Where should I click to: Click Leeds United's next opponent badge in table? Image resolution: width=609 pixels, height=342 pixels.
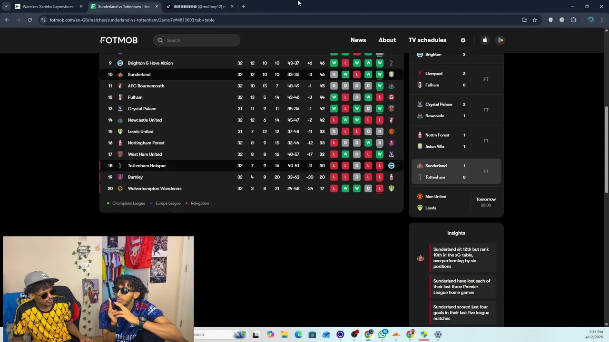coord(391,132)
